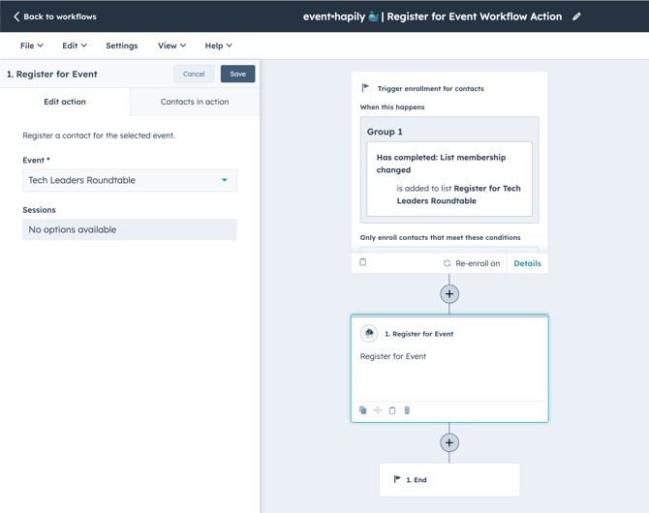
Task: Click the clipboard icon in the trigger card footer
Action: tap(363, 262)
